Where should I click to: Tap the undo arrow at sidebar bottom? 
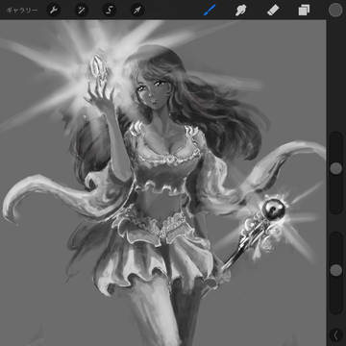point(335,335)
